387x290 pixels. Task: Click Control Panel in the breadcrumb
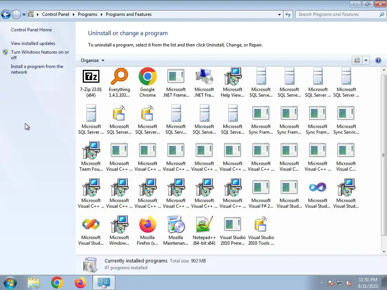(56, 14)
